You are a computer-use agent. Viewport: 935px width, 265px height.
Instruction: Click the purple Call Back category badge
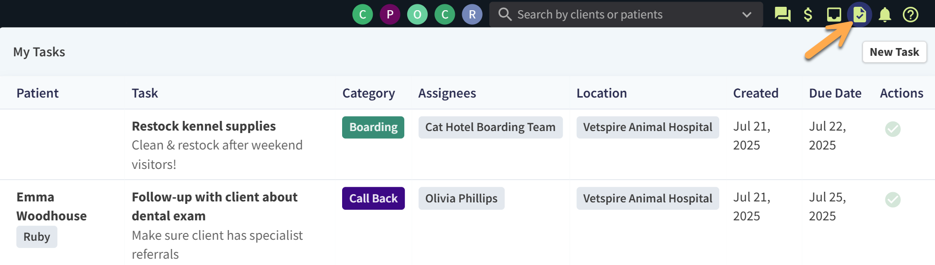pyautogui.click(x=373, y=199)
